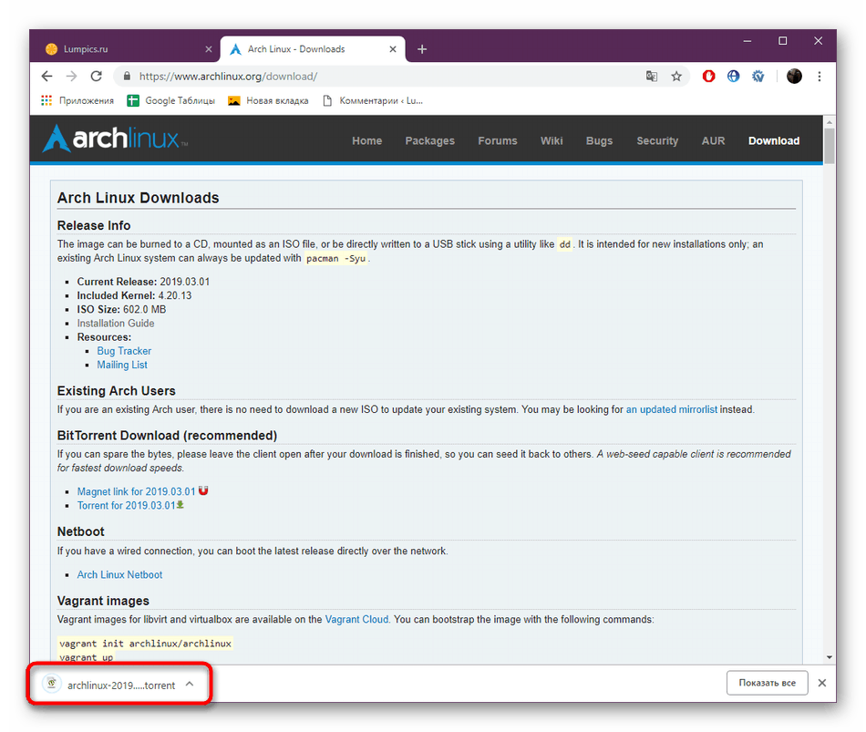
Task: Click the 'Vagrant images' heading
Action: click(x=103, y=601)
